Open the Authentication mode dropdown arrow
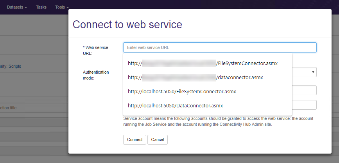339x163 pixels. pyautogui.click(x=313, y=72)
